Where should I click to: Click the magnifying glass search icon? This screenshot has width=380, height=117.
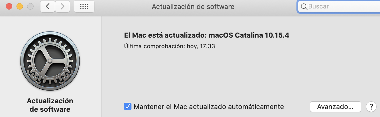[x=304, y=7]
